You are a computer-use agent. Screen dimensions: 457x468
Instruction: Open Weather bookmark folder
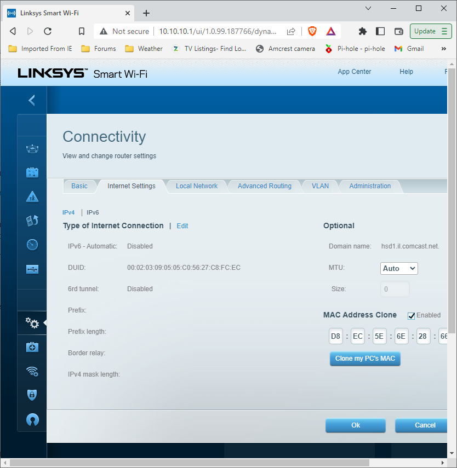point(144,49)
